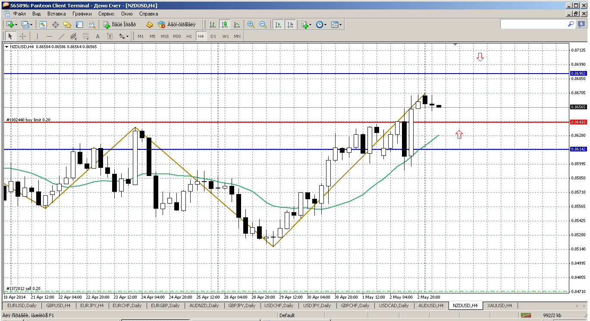Viewport: 590px width, 321px height.
Task: Click the New Order button
Action: (119, 25)
